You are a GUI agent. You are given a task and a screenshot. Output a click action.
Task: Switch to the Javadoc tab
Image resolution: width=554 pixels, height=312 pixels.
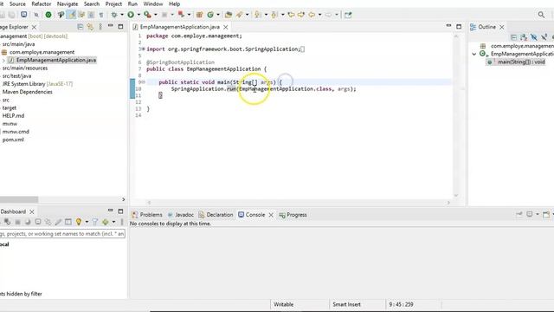click(181, 215)
